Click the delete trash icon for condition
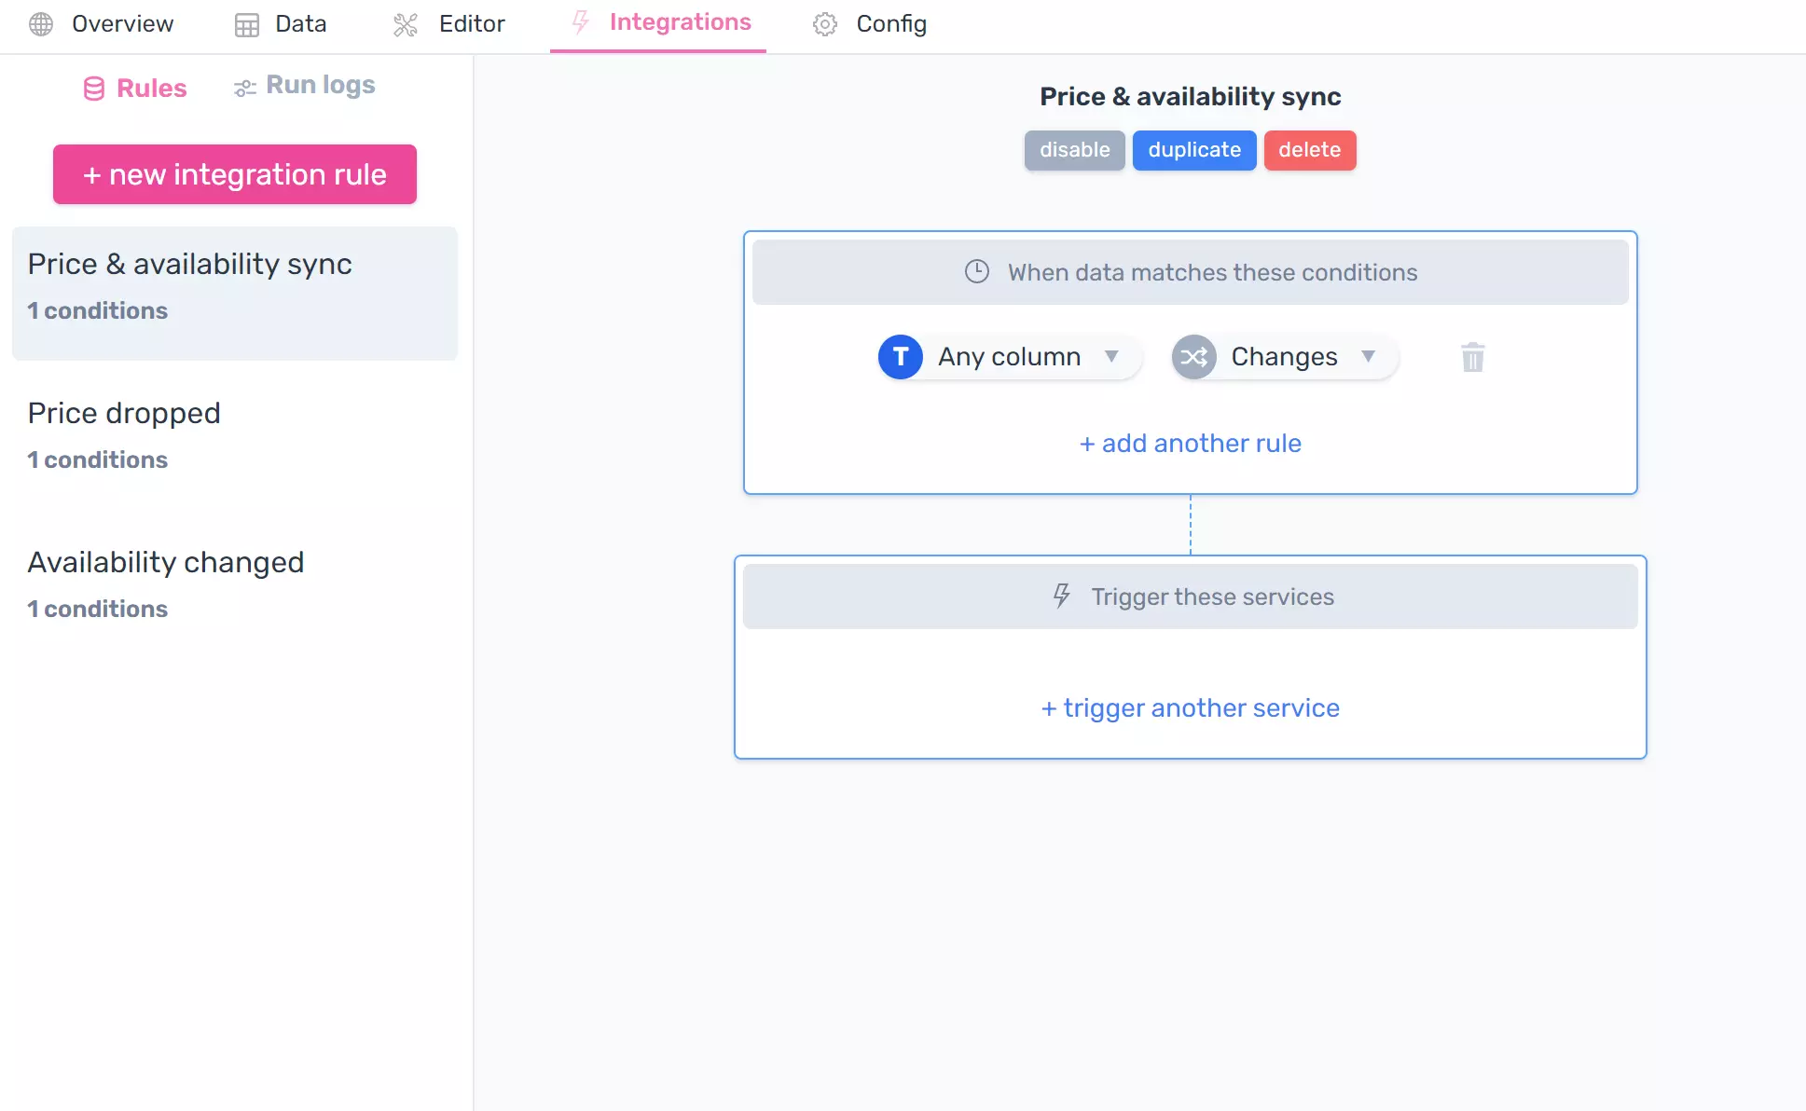 click(1473, 357)
